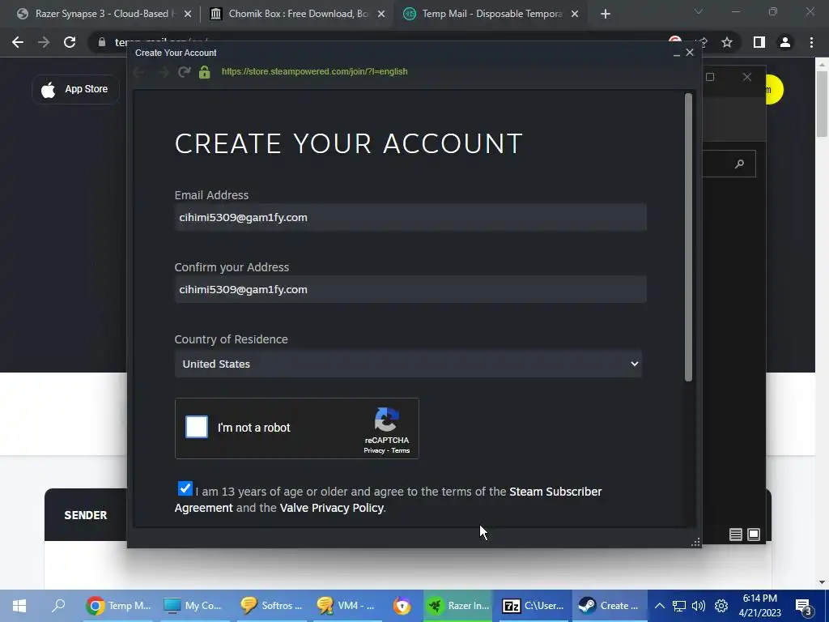Reload the Steam Create Your Account page
Viewport: 829px width, 622px height.
click(184, 71)
